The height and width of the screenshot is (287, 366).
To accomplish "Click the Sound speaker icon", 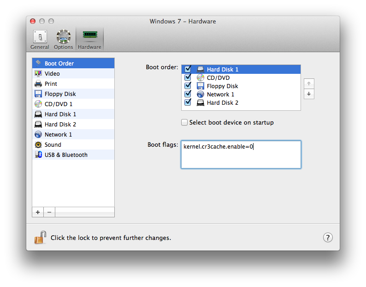I will tap(38, 145).
